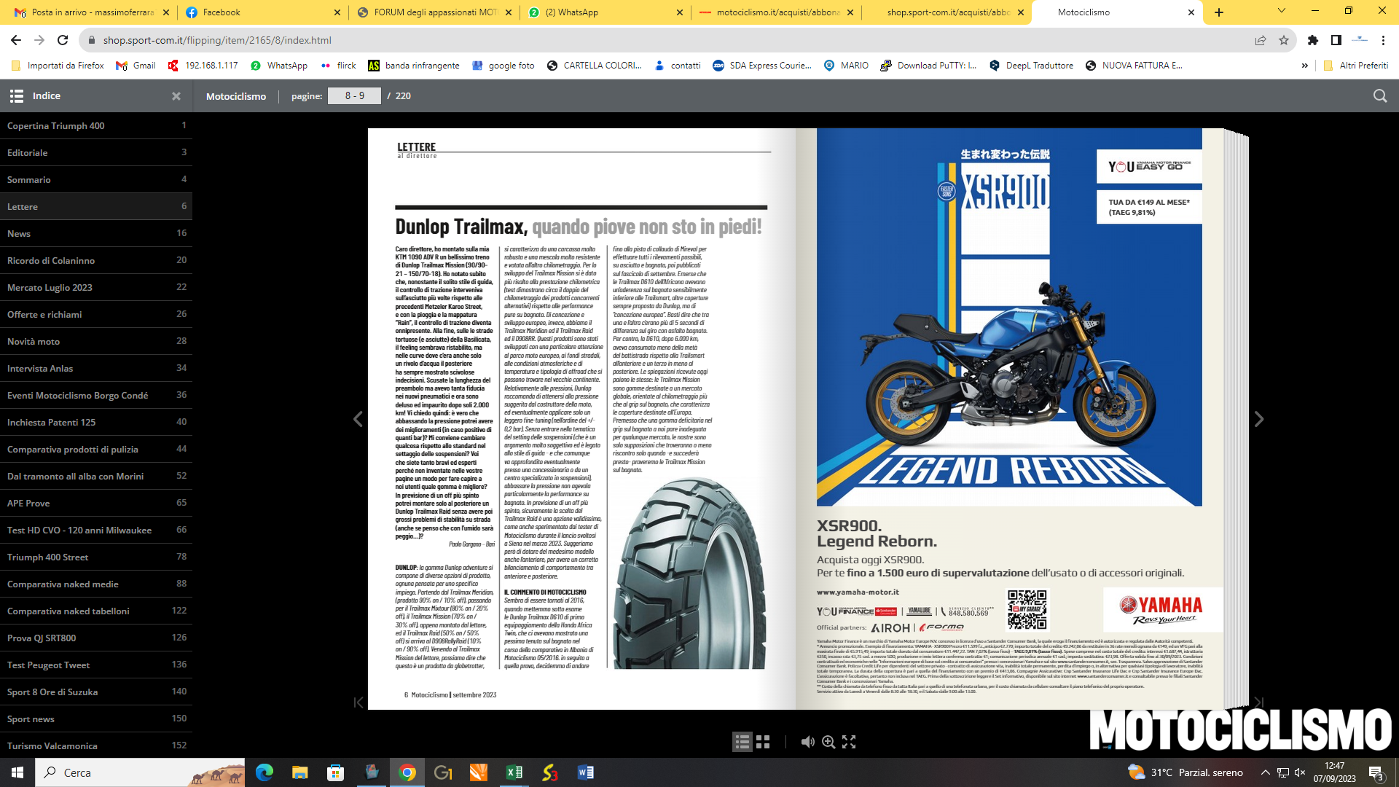
Task: Open Comparativa naked tabelloni entry
Action: pos(96,611)
